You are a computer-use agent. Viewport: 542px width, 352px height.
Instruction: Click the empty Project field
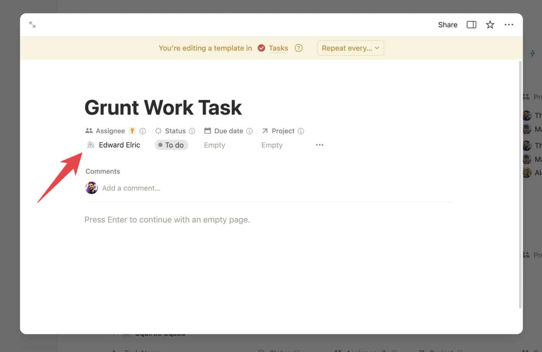(x=272, y=145)
